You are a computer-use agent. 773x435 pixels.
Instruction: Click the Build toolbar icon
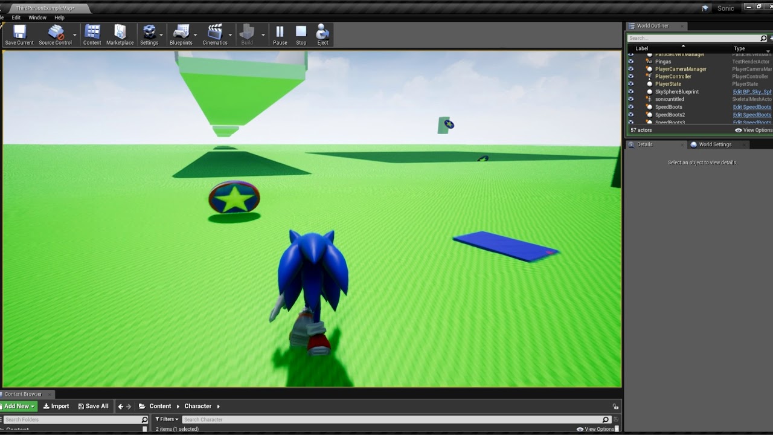click(247, 35)
